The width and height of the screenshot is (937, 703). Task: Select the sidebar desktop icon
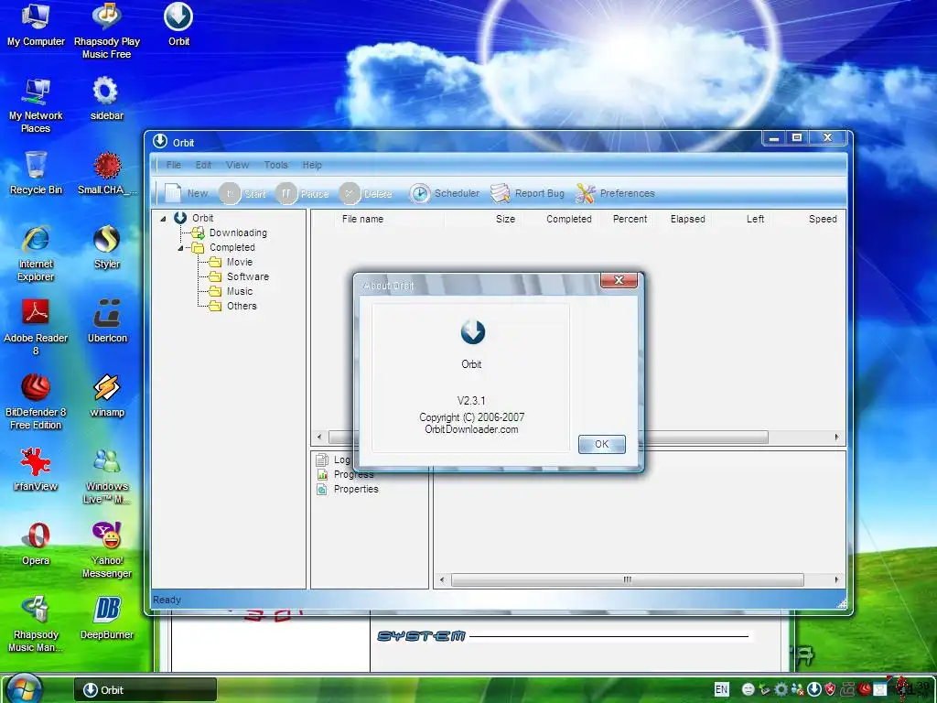point(107,99)
